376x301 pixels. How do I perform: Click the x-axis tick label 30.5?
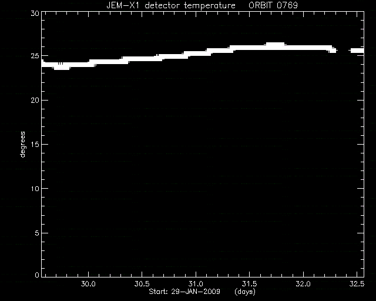pyautogui.click(x=142, y=284)
